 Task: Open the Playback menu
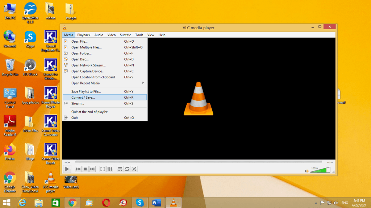(83, 35)
